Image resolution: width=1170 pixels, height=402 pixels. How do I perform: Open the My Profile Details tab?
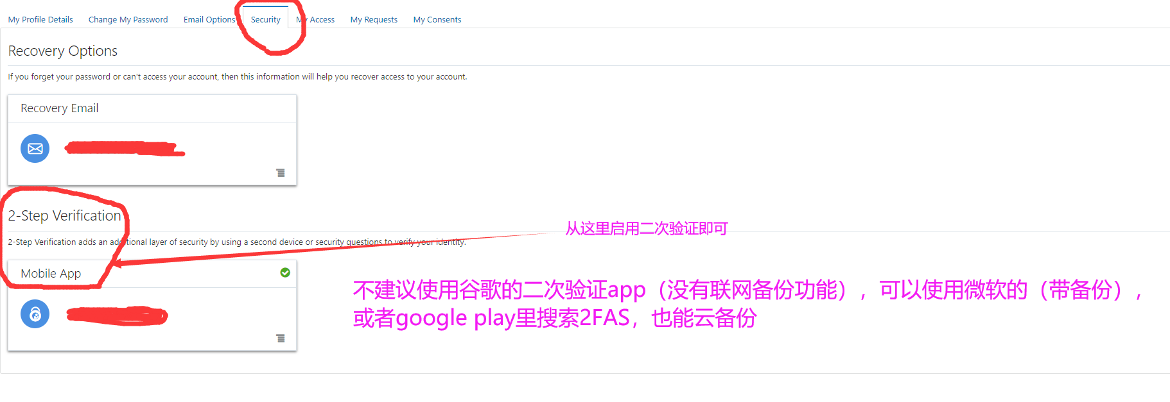(x=40, y=20)
